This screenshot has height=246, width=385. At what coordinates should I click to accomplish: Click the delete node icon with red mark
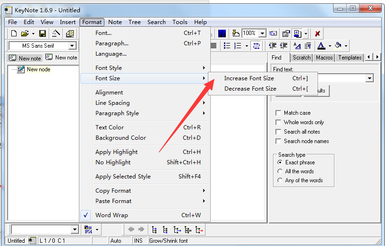(x=199, y=230)
